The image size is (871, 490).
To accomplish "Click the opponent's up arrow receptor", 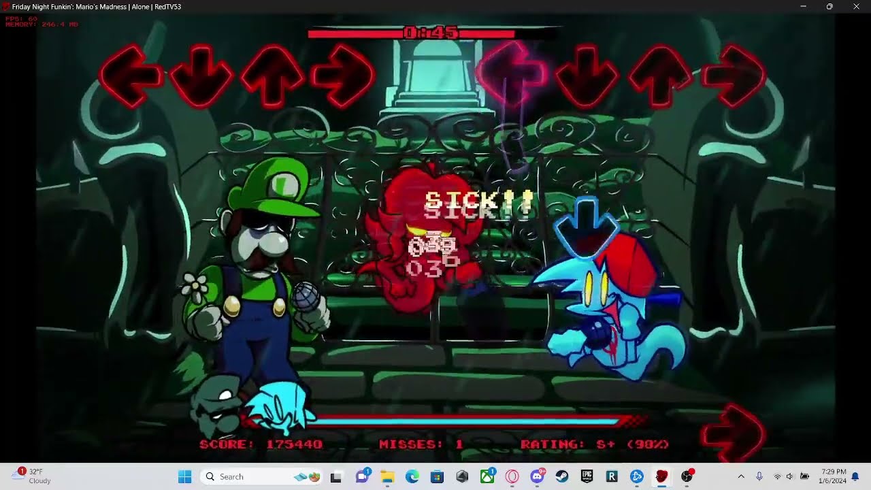I will pyautogui.click(x=272, y=76).
